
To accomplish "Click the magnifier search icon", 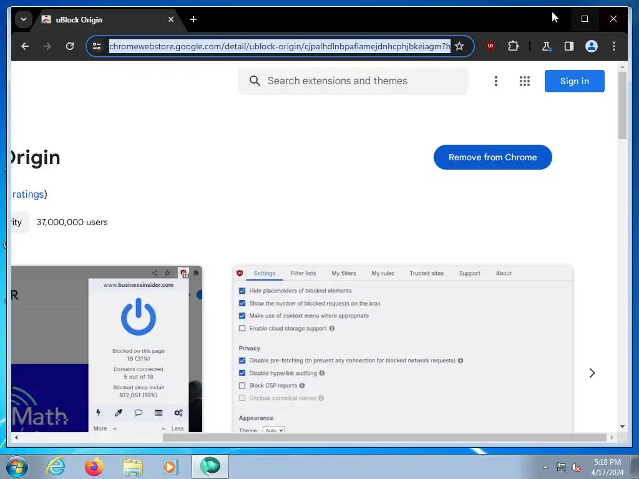I will point(255,80).
